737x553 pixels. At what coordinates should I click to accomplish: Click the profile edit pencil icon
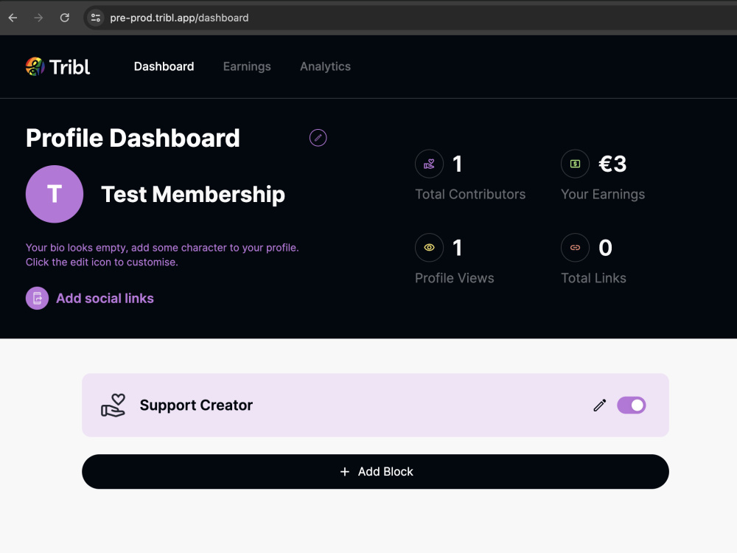pos(318,138)
